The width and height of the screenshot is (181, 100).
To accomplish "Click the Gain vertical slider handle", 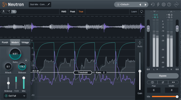I will point(140,71).
